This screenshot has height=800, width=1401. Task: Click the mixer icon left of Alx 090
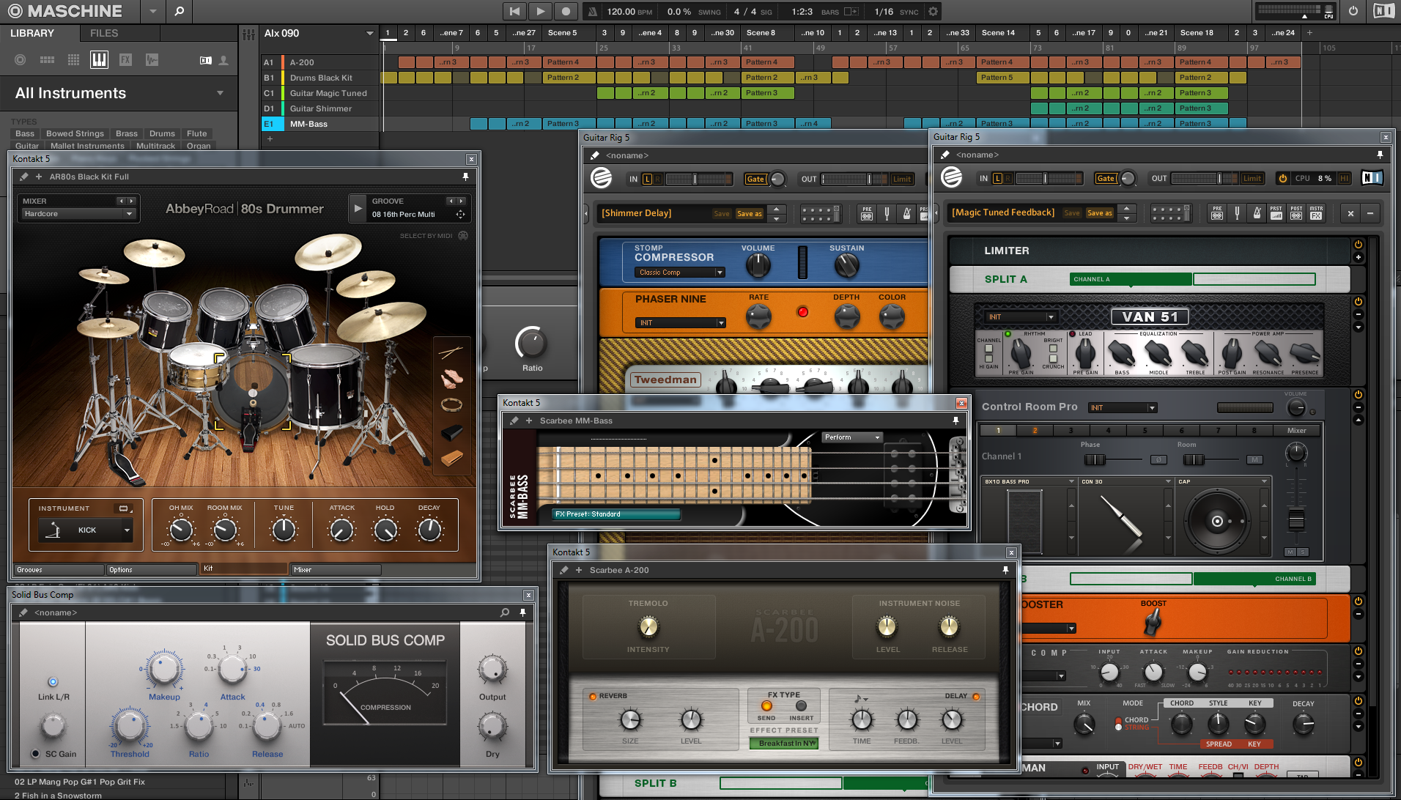249,34
